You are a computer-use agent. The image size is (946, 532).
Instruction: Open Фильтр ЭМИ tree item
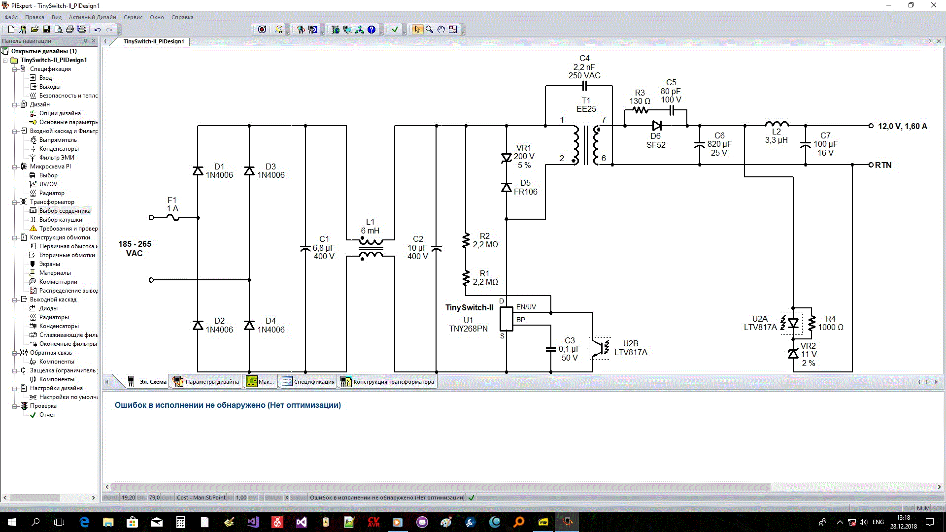coord(57,158)
